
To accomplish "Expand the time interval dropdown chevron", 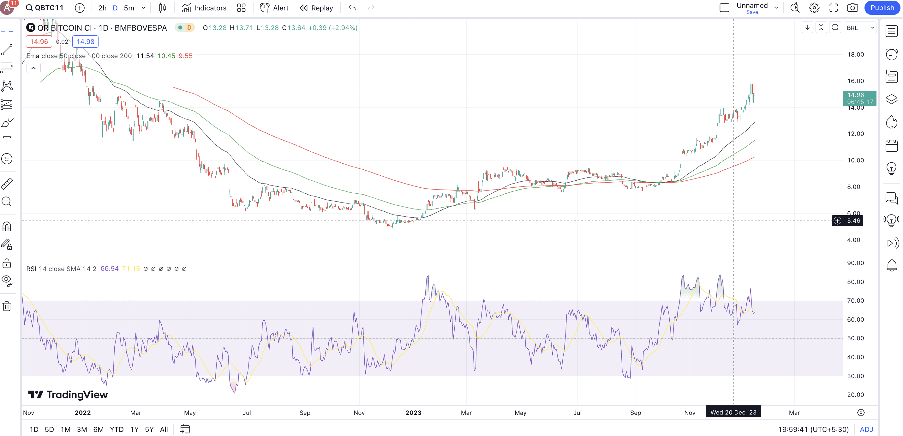I will [x=143, y=8].
